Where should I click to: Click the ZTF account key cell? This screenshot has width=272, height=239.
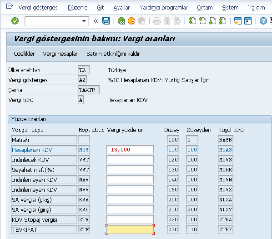pyautogui.click(x=84, y=229)
